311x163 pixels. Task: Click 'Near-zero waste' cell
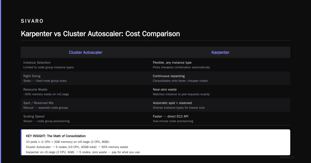click(x=165, y=90)
